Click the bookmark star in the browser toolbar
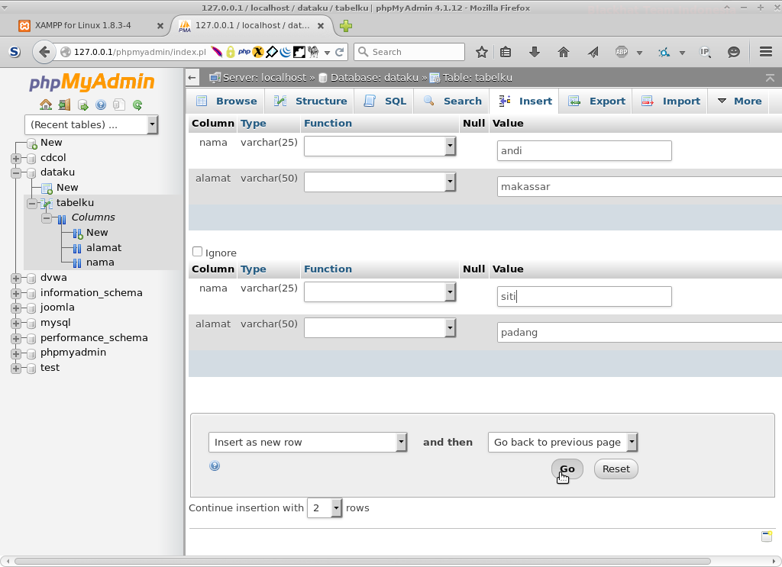 click(x=482, y=52)
